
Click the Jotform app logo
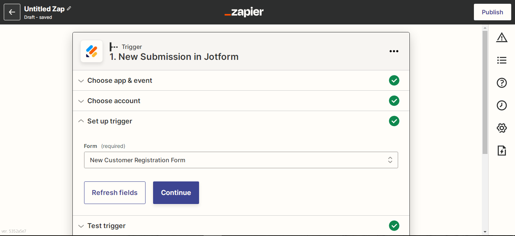point(92,51)
